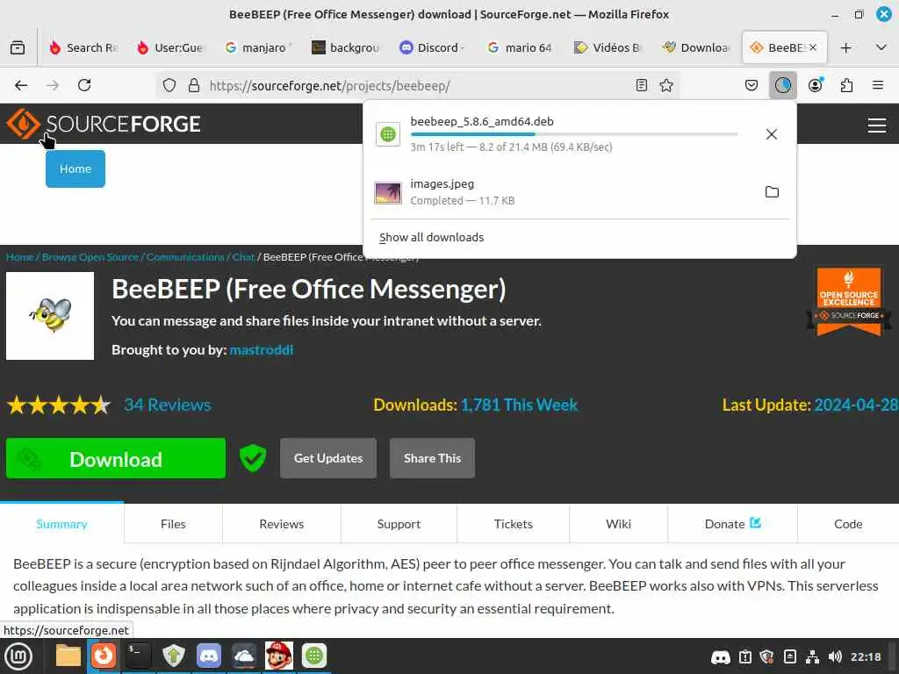Click the images.jpeg thumbnail in downloads
Screen dimensions: 899x674
388,193
